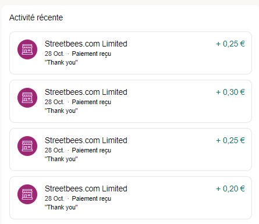Select the + 0,20 € amount
Viewport: 259px width, 224px height.
click(230, 189)
